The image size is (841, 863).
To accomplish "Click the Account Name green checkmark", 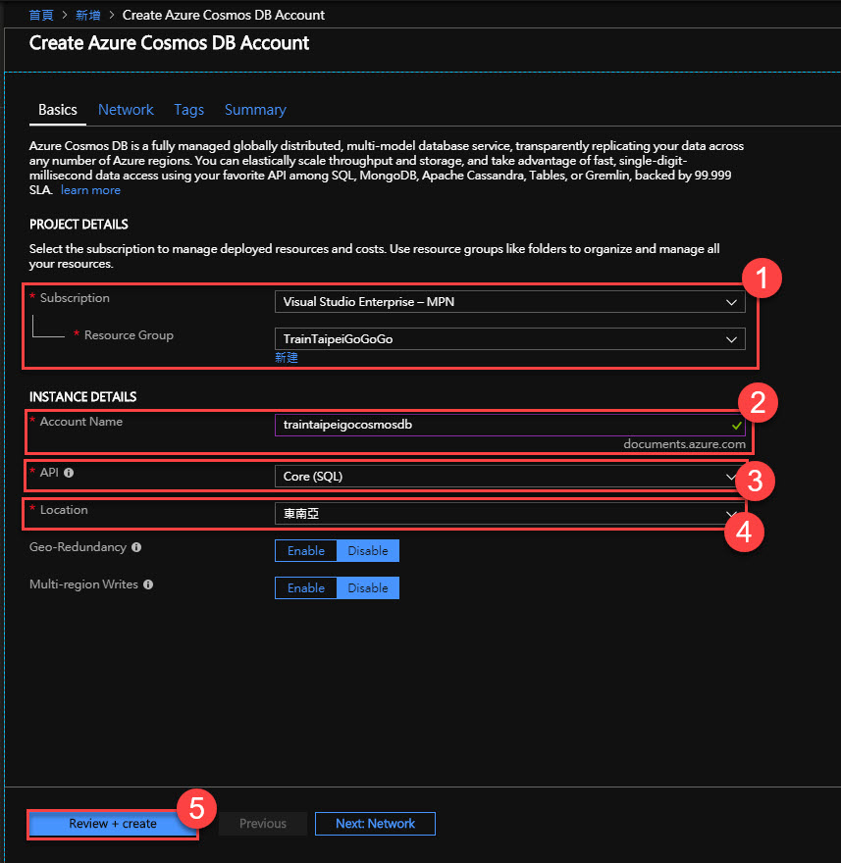I will (737, 426).
